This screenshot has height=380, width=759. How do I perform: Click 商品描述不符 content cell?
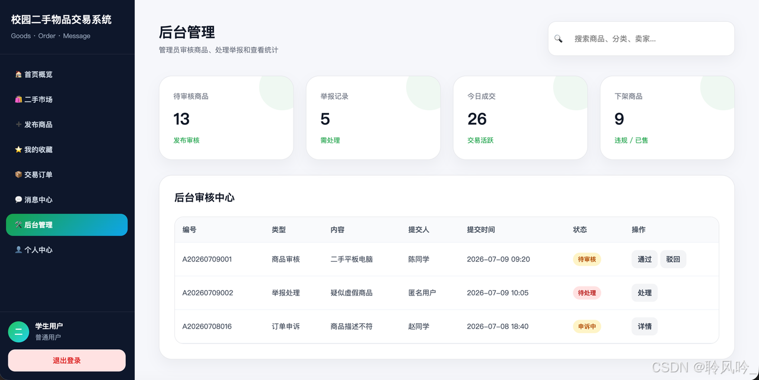[352, 326]
